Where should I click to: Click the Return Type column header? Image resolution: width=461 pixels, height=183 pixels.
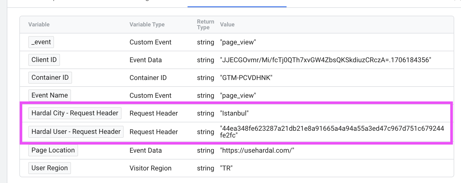click(206, 25)
